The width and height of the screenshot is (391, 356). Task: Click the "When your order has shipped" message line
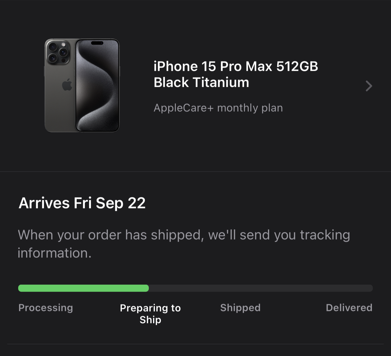[184, 235]
